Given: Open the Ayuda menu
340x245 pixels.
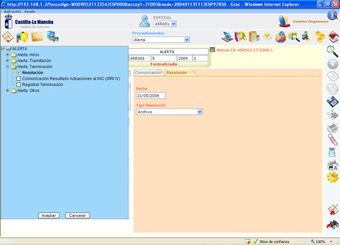Looking at the screenshot, I should tap(30, 11).
